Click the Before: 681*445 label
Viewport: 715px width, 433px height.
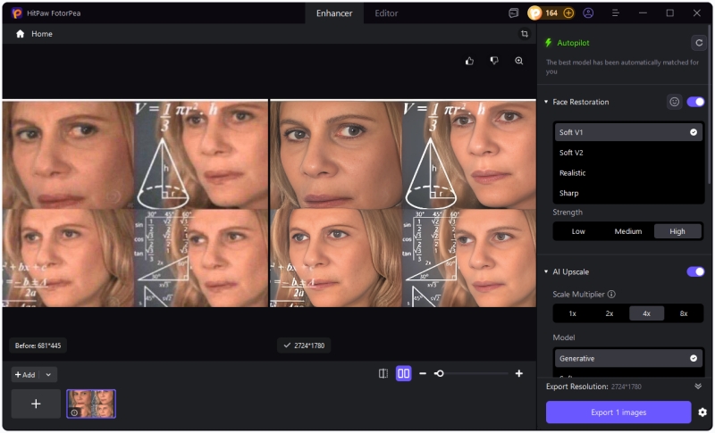pos(38,346)
